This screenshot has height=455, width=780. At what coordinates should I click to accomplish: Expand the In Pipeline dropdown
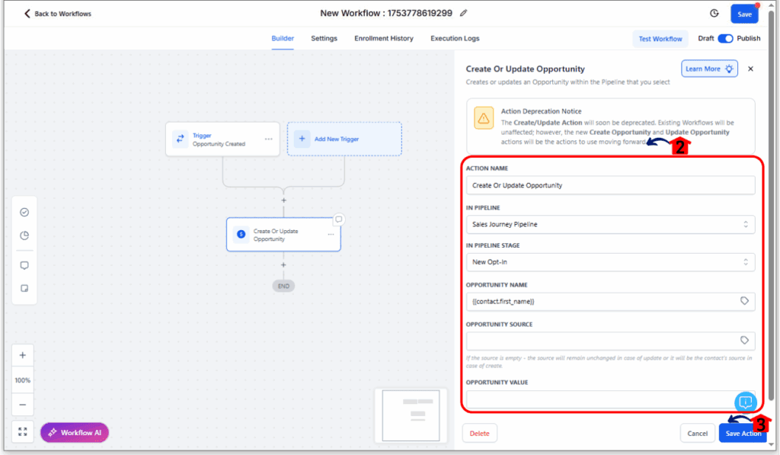coord(610,224)
